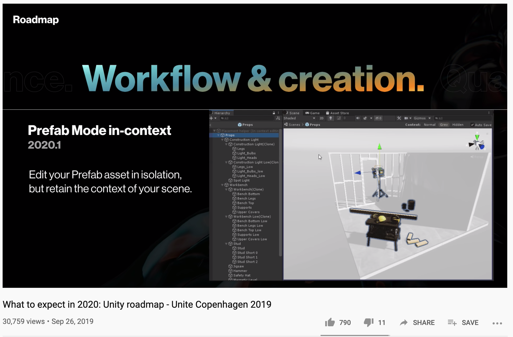Click the Props breadcrumb in the Scene view

click(x=313, y=125)
